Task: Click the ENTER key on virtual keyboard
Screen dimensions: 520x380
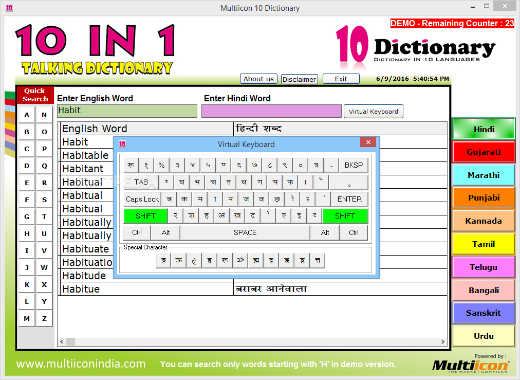Action: click(349, 199)
